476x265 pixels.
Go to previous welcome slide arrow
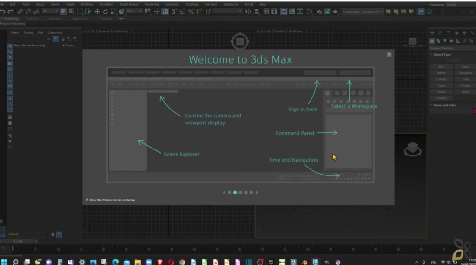224,192
